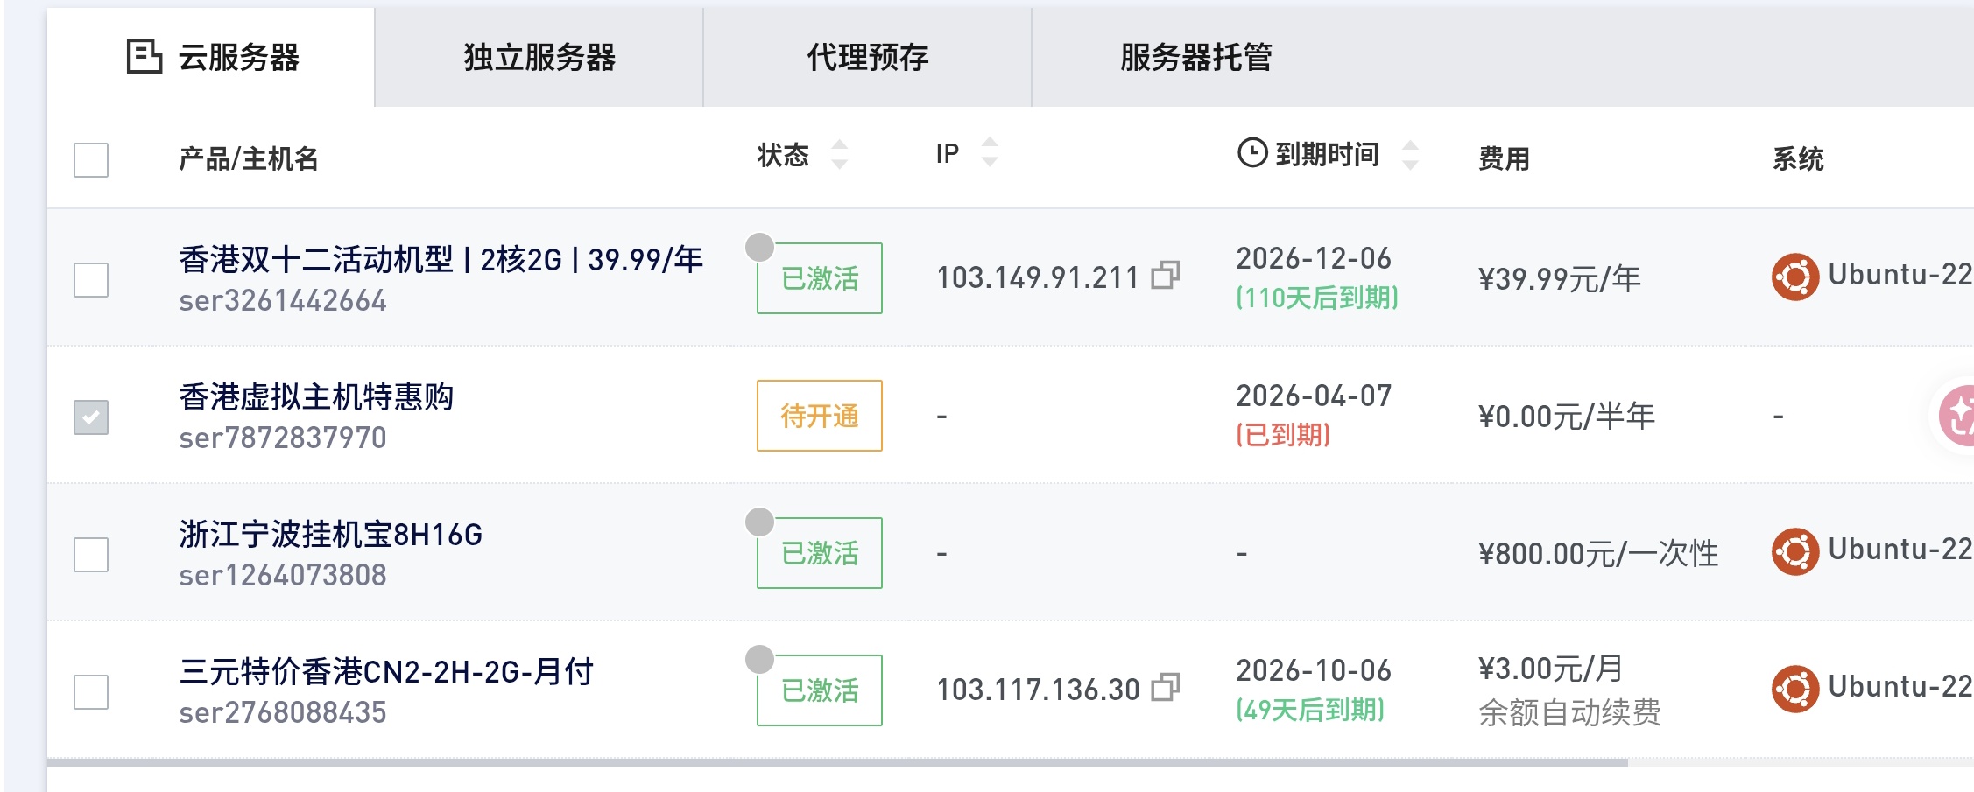Uncheck the 香港虚拟主机特惠购 checkbox
This screenshot has width=1974, height=792.
(91, 417)
